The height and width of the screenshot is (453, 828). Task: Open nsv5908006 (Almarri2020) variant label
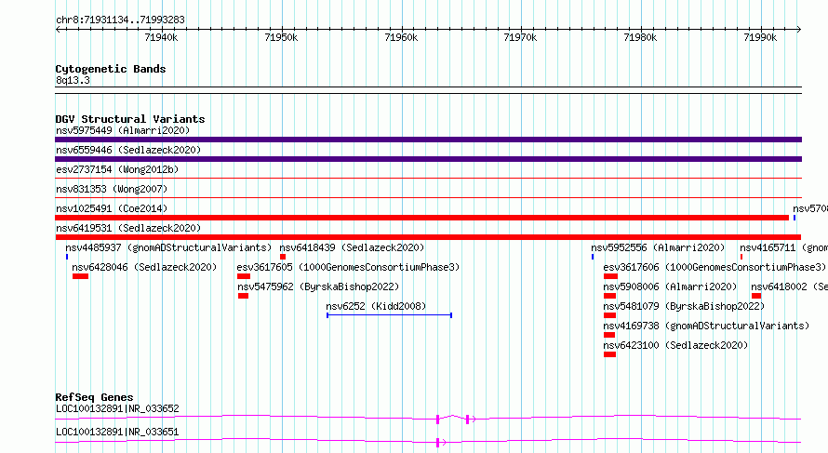(670, 286)
